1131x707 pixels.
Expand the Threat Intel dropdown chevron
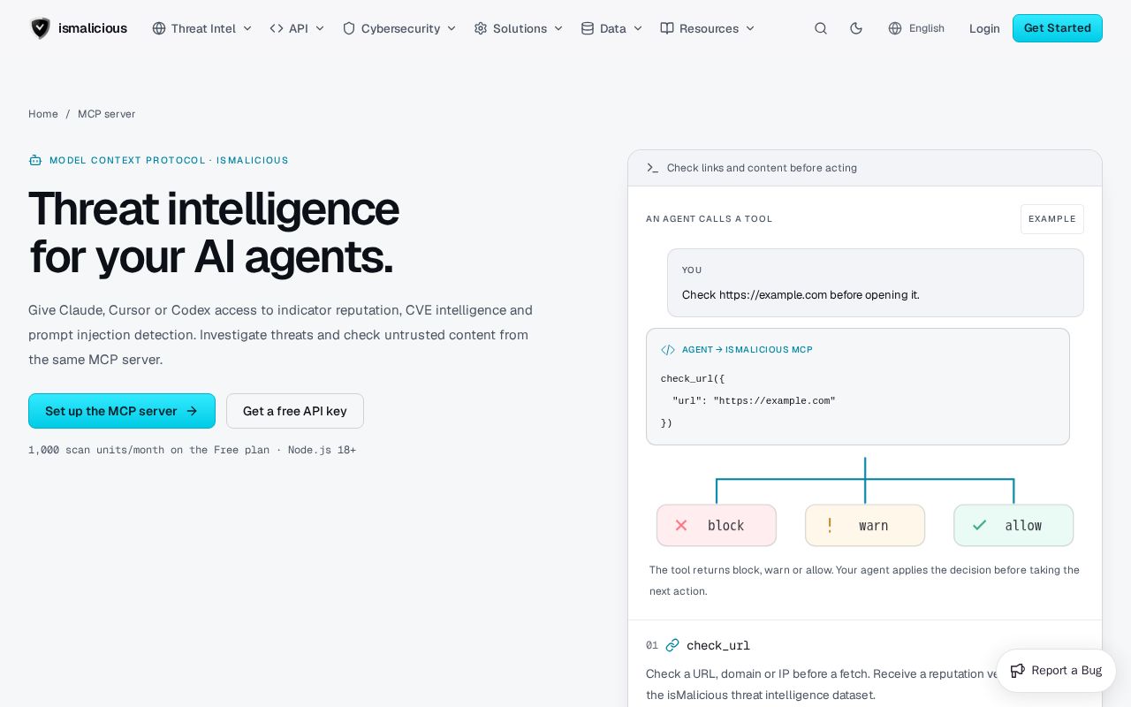[x=247, y=28]
